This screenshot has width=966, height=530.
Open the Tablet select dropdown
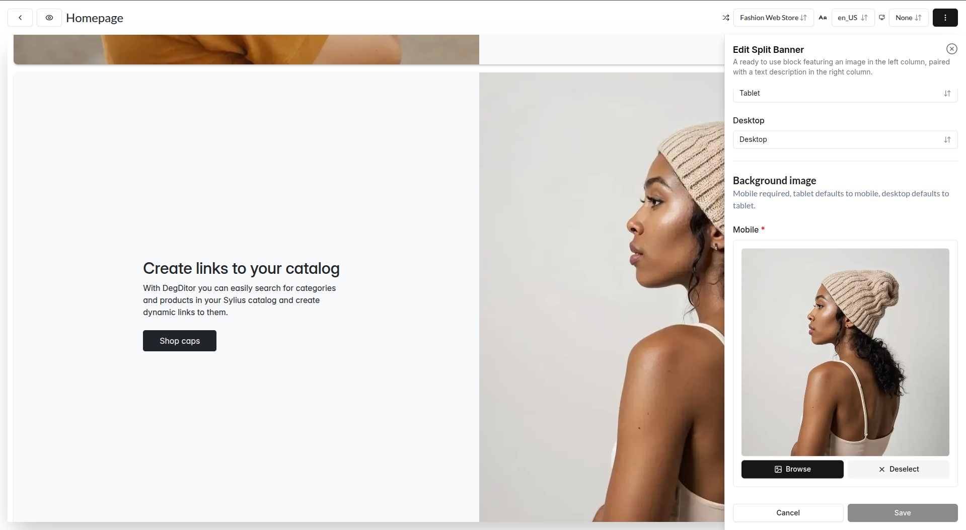pos(845,94)
